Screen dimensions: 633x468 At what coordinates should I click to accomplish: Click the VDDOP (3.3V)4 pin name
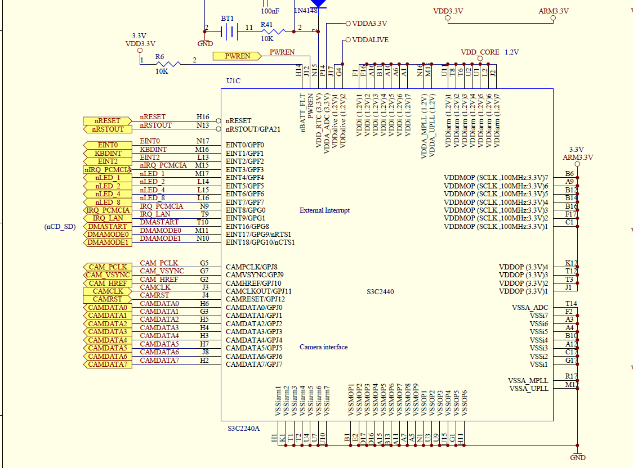(524, 267)
